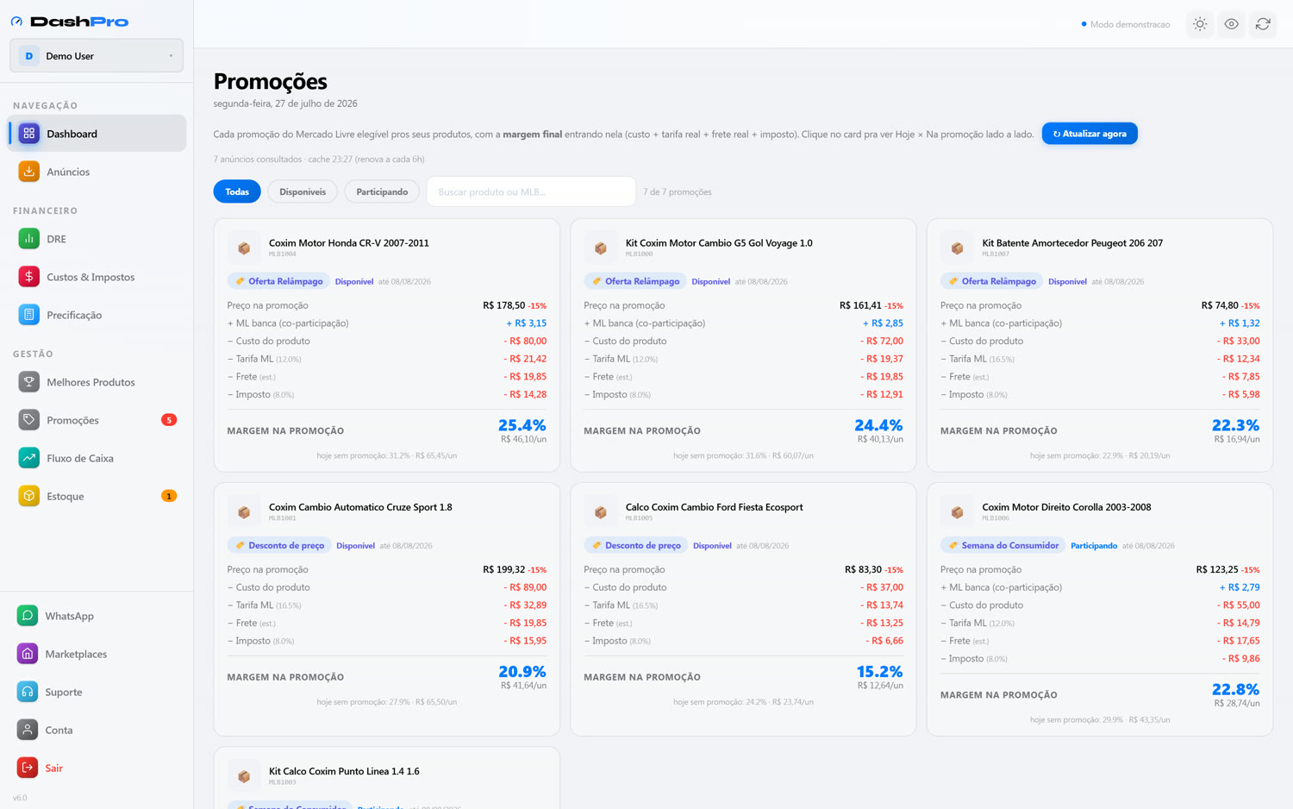
Task: Select the Todas filter tab
Action: [x=237, y=191]
